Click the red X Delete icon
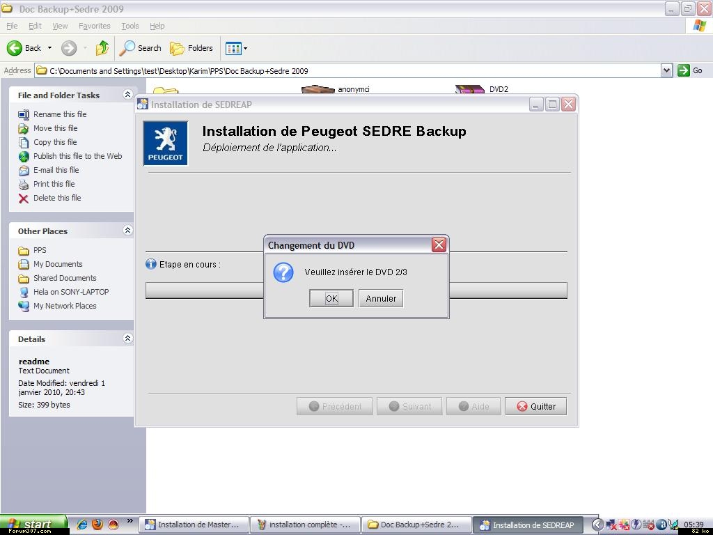 click(x=24, y=199)
